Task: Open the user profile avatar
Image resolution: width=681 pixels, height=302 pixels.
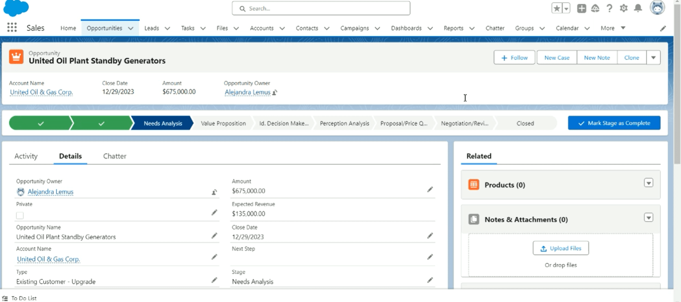Action: 657,8
